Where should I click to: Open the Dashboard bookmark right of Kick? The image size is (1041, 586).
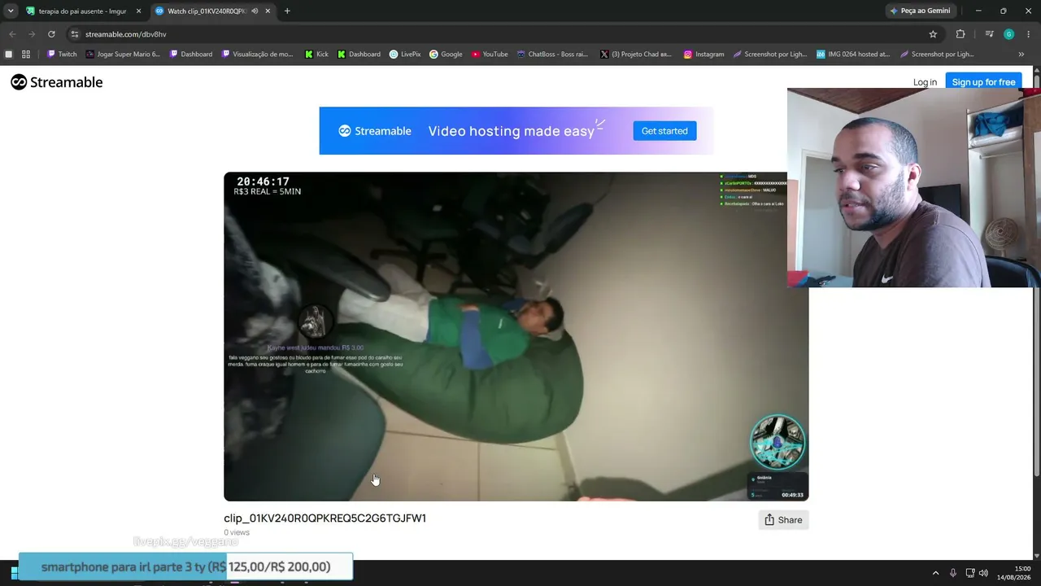coord(359,55)
